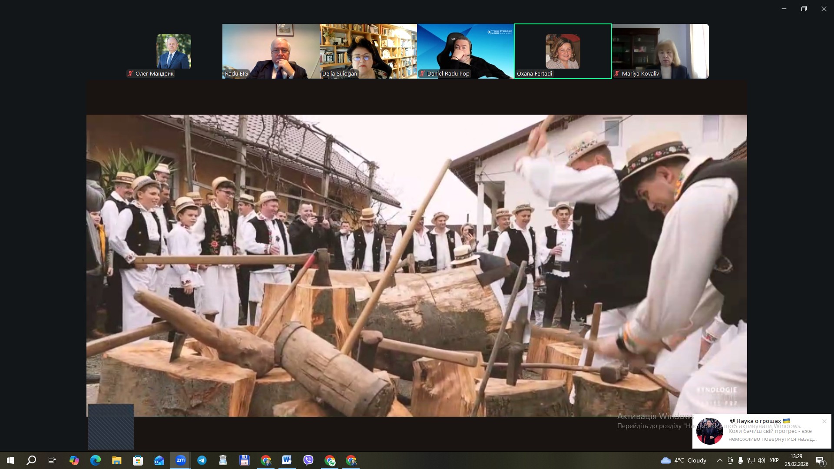Screen dimensions: 834x469
Task: Select Radu BIG video tile
Action: coord(271,51)
